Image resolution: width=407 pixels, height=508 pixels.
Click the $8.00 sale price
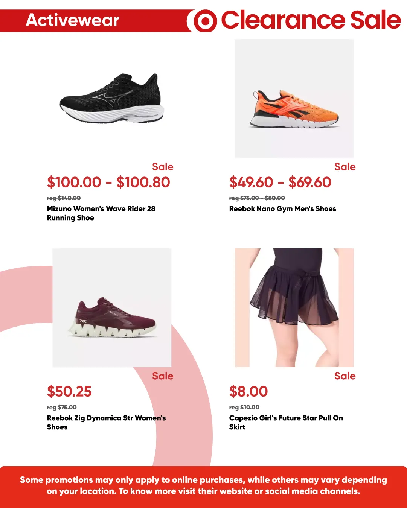(248, 392)
